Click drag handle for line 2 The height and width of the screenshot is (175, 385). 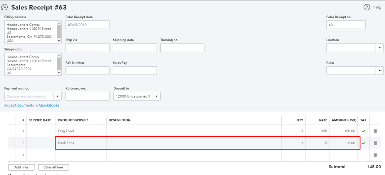(12, 143)
